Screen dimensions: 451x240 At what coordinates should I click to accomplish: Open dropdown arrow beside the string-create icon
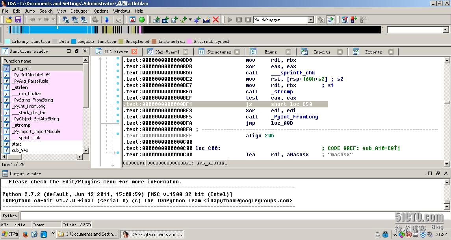[x=190, y=20]
